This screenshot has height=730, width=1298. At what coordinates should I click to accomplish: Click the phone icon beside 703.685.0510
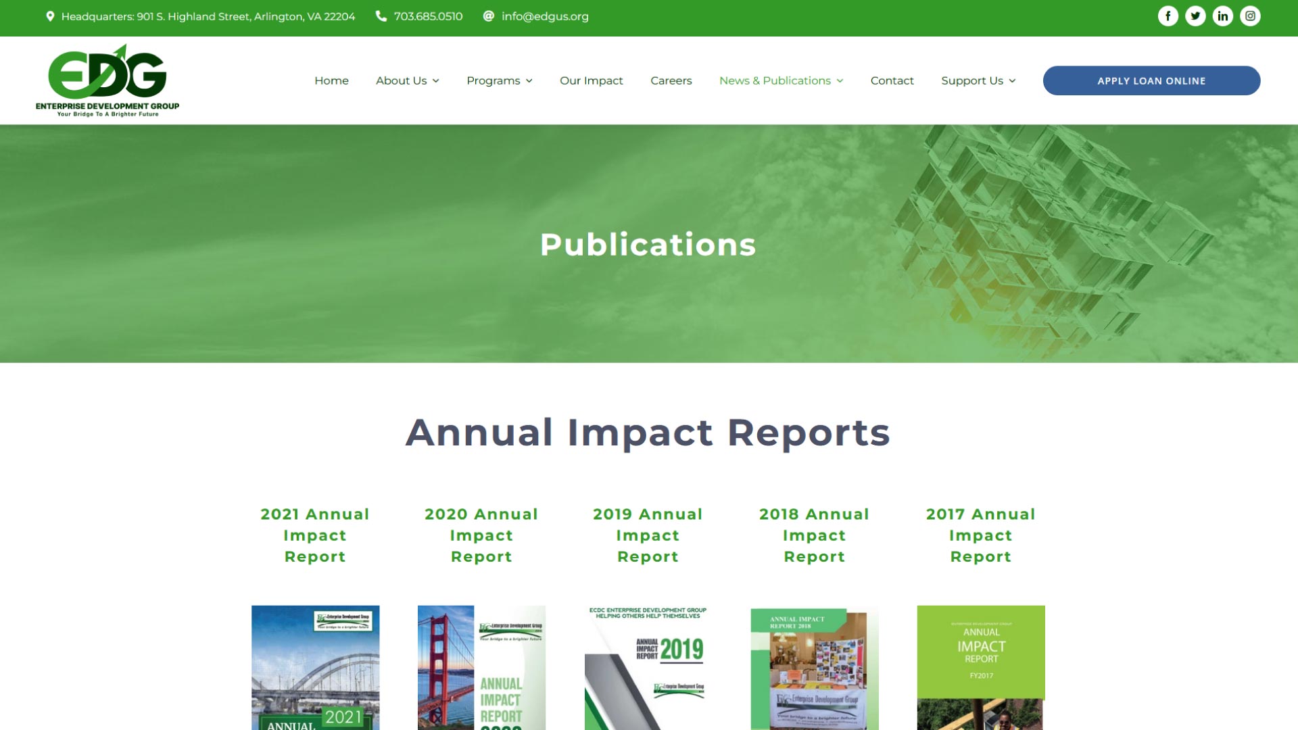click(381, 16)
